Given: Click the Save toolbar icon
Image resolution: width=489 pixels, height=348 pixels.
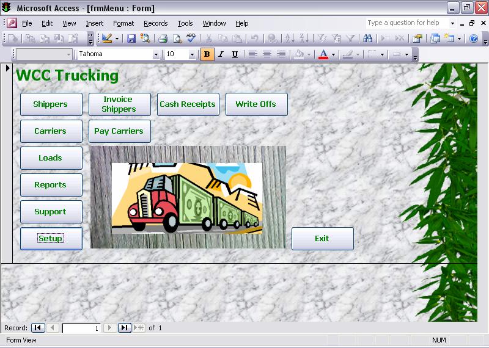Looking at the screenshot, I should tap(131, 38).
